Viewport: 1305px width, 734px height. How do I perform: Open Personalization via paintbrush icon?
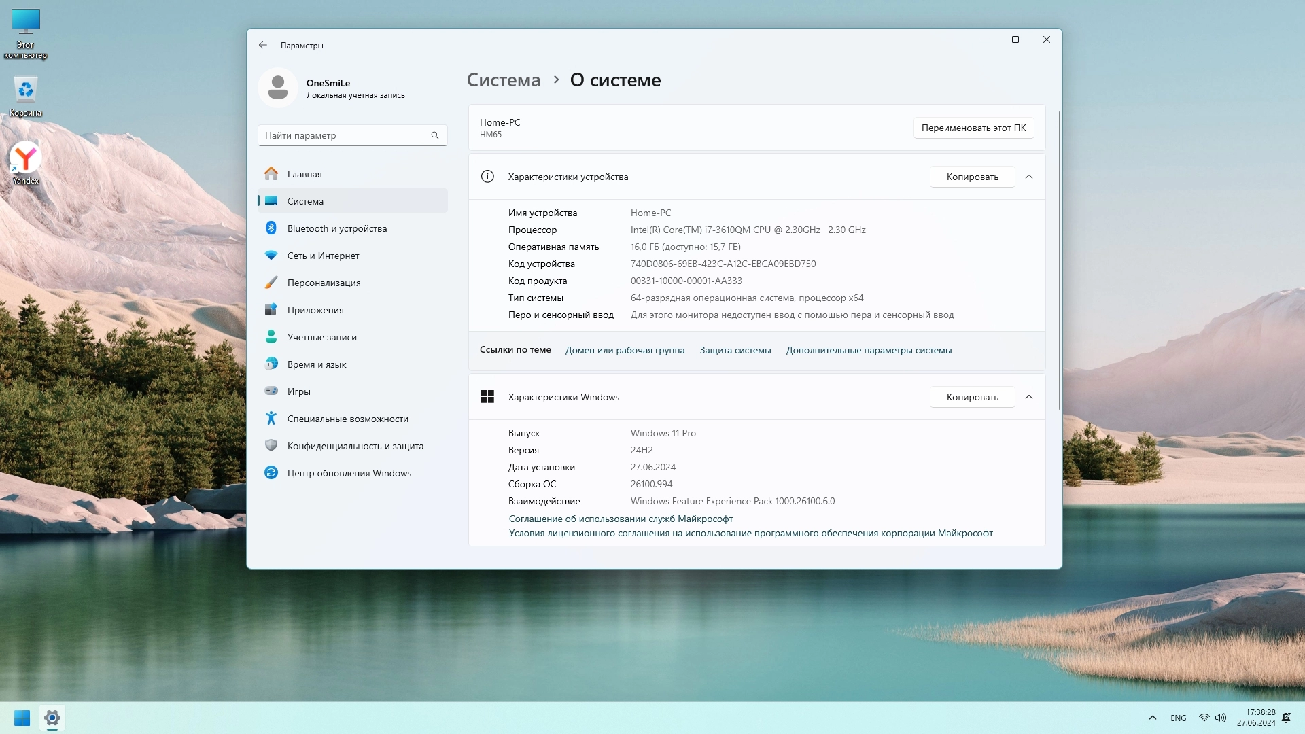[x=271, y=283]
